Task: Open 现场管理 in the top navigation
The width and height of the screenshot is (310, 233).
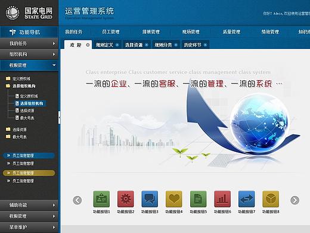Action: pyautogui.click(x=191, y=32)
